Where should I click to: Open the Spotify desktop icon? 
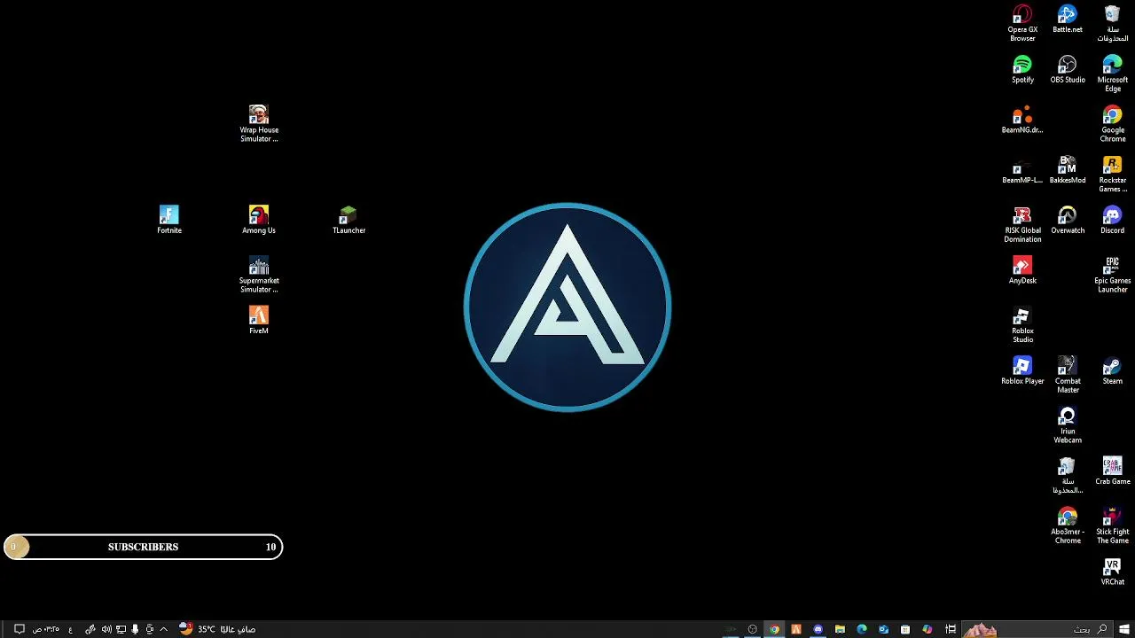(x=1022, y=70)
